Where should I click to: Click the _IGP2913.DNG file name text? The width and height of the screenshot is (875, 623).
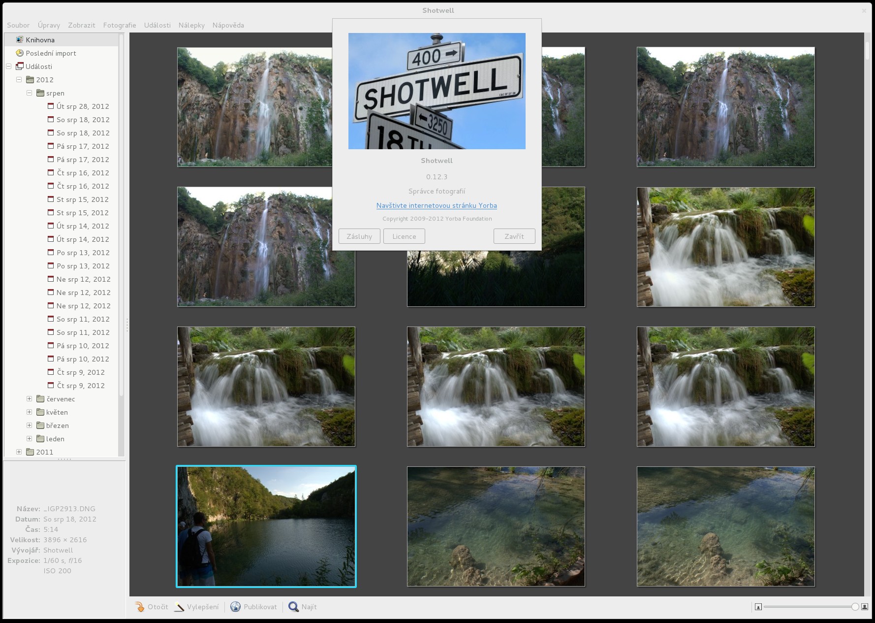click(x=69, y=509)
